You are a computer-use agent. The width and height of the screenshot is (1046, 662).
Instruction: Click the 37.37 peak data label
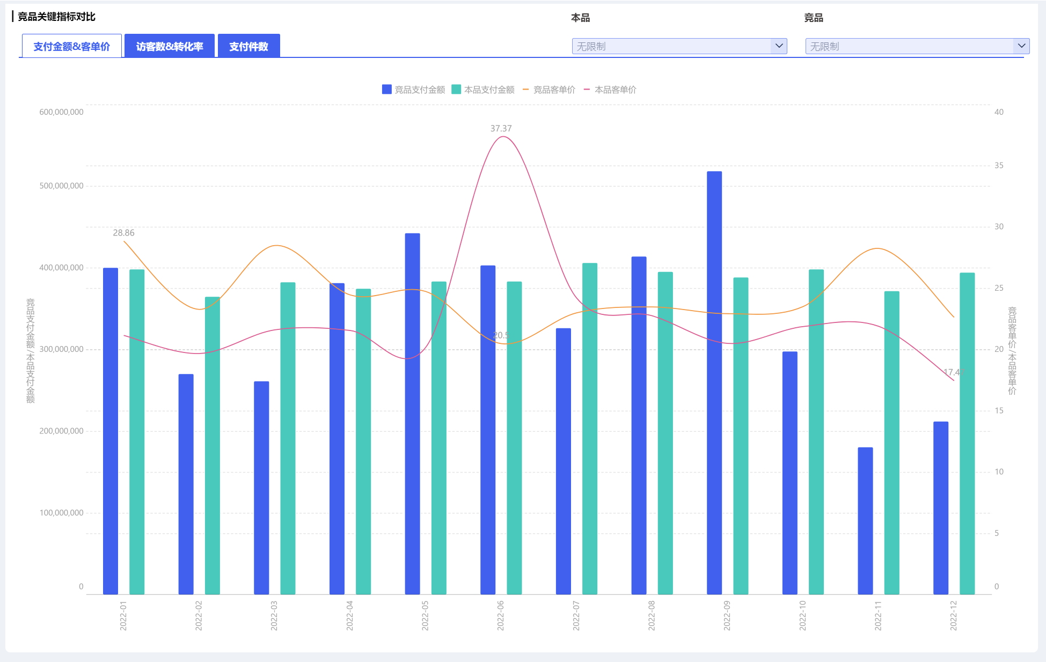(501, 129)
